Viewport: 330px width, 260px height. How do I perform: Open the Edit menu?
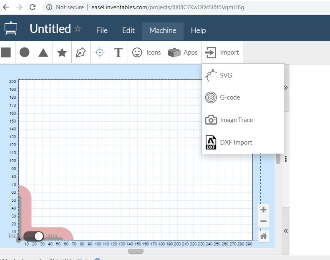click(x=128, y=30)
